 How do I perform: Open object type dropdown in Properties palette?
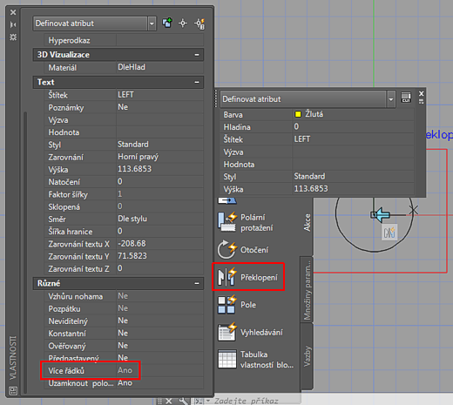[152, 24]
